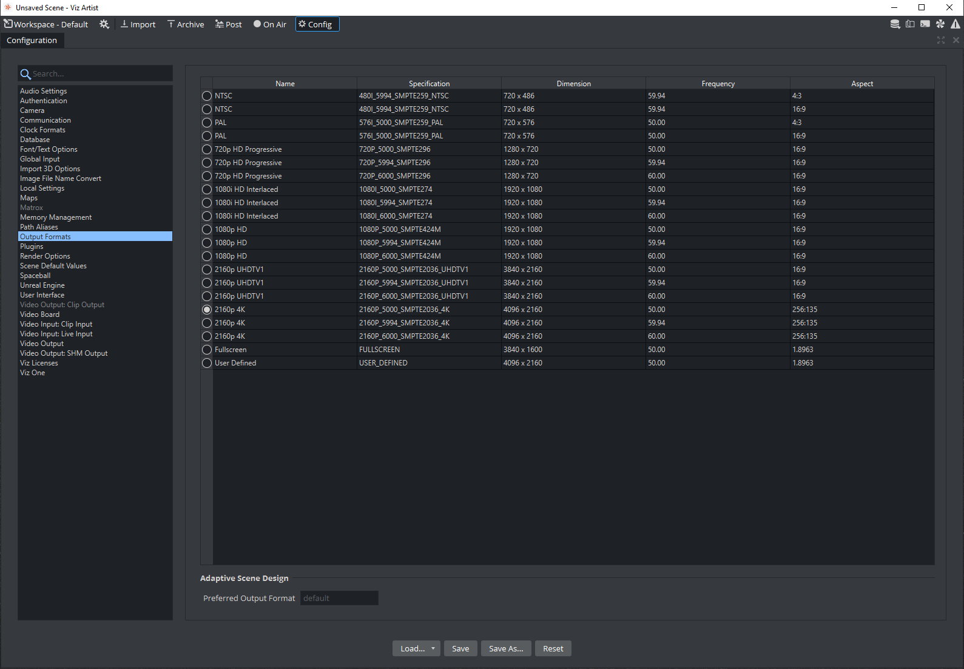Expand the Configuration panel to fullscreen

(x=941, y=40)
